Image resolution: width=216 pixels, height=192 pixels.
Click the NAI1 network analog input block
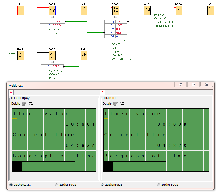[x=20, y=55]
